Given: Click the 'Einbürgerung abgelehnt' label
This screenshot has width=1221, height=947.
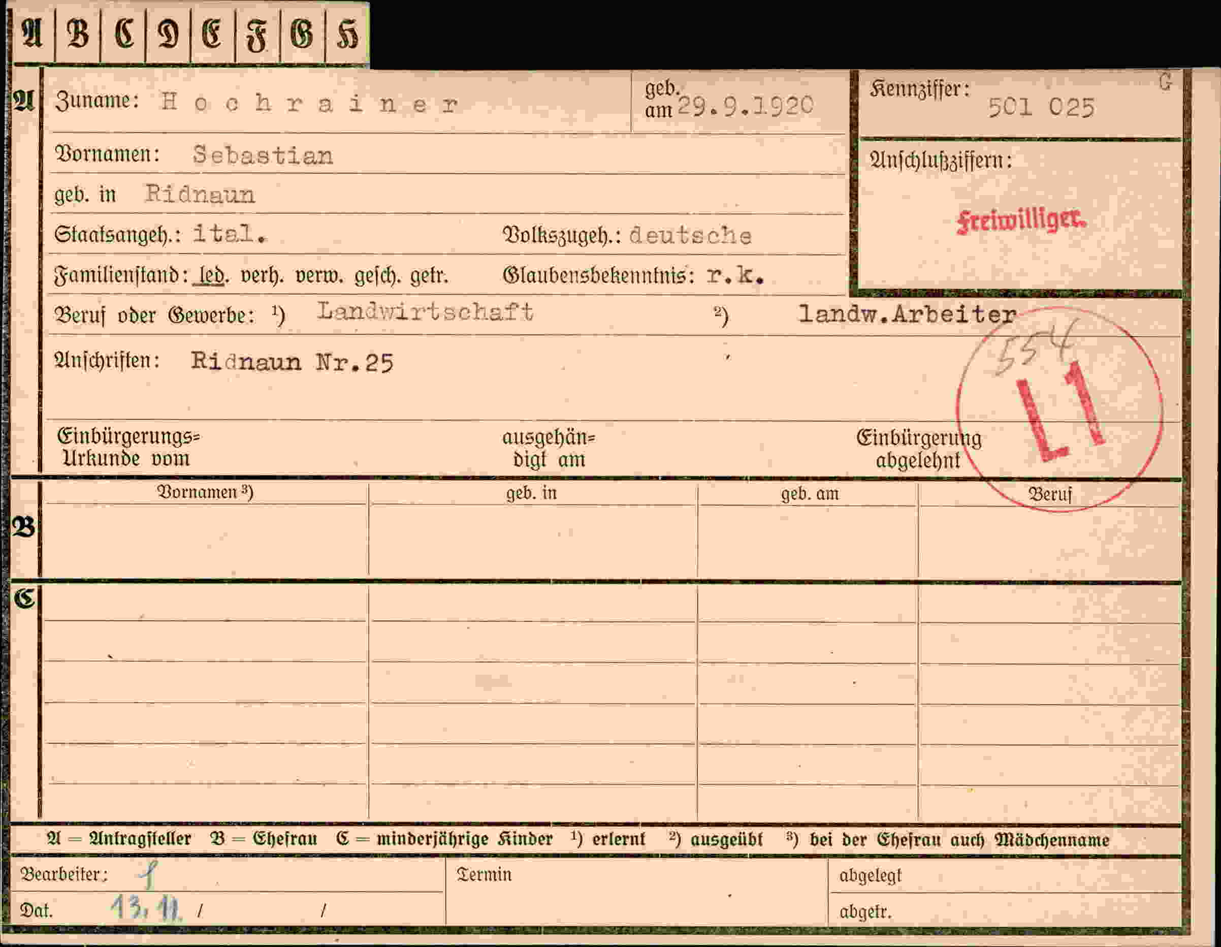Looking at the screenshot, I should (x=919, y=449).
